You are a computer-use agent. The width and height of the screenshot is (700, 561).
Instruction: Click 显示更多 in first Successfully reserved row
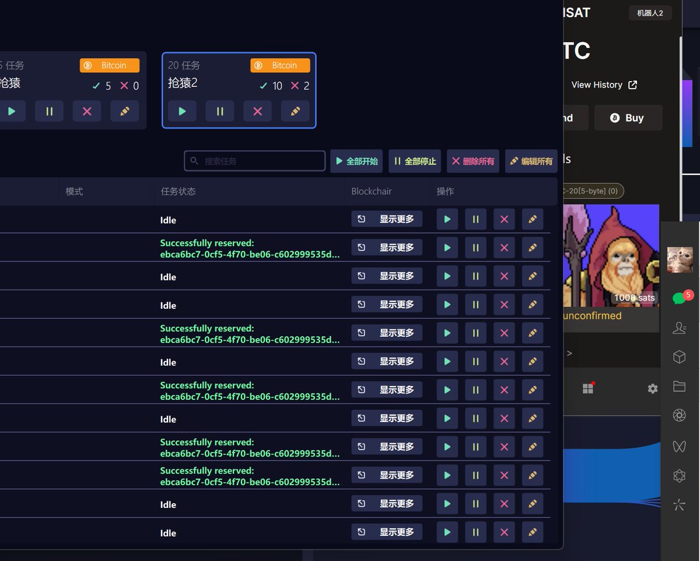[387, 248]
